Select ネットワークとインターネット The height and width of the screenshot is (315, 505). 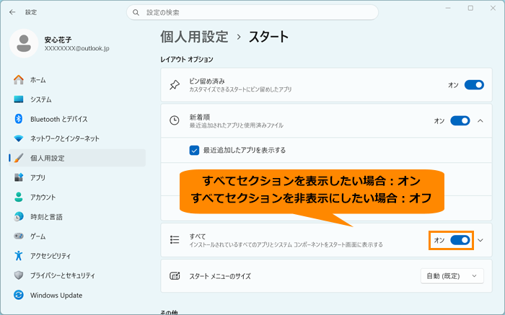[x=77, y=138]
